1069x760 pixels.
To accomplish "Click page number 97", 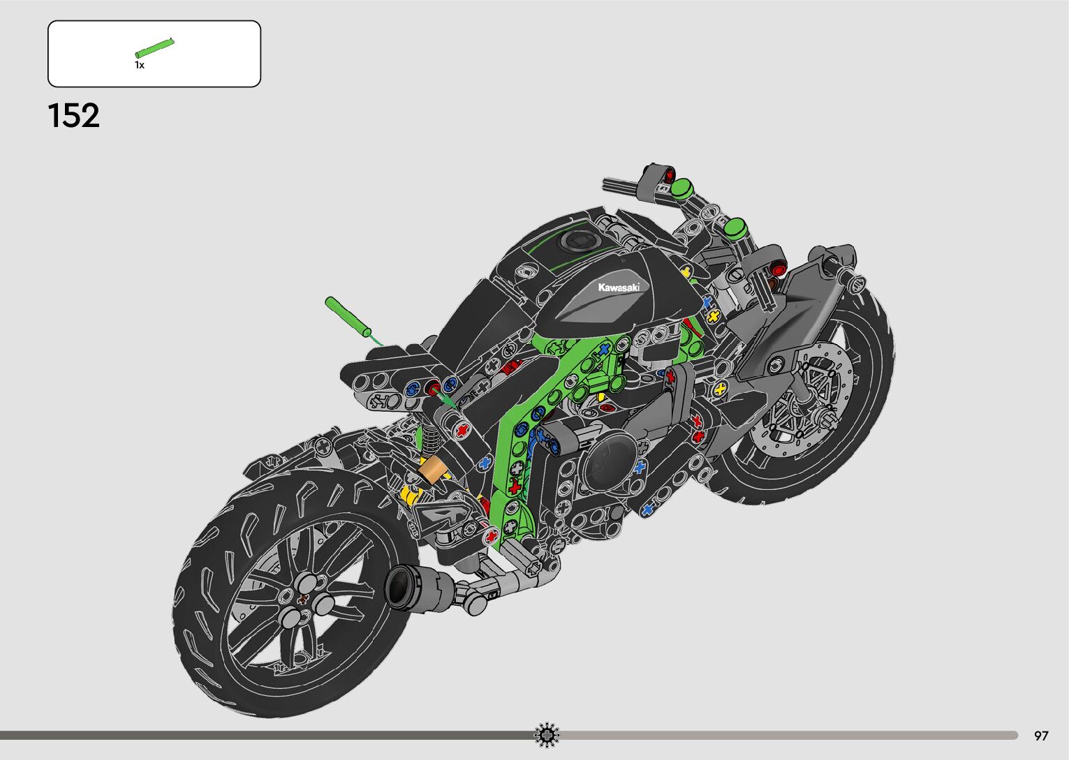I will tap(1041, 736).
